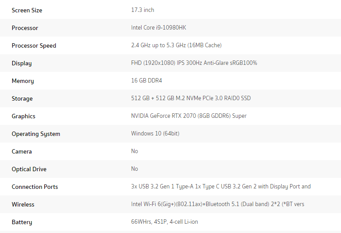Click the Graphics label
Viewport: 341px width, 233px height.
(23, 116)
